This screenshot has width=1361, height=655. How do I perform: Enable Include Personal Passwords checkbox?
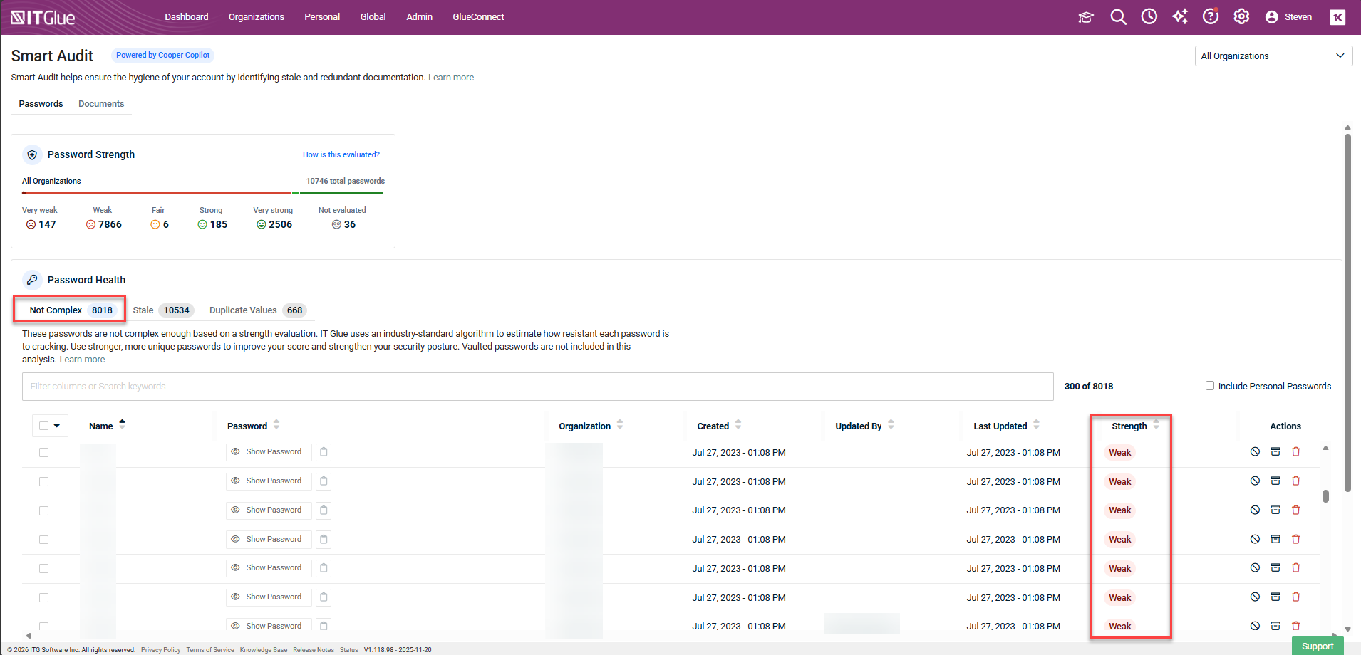1209,386
